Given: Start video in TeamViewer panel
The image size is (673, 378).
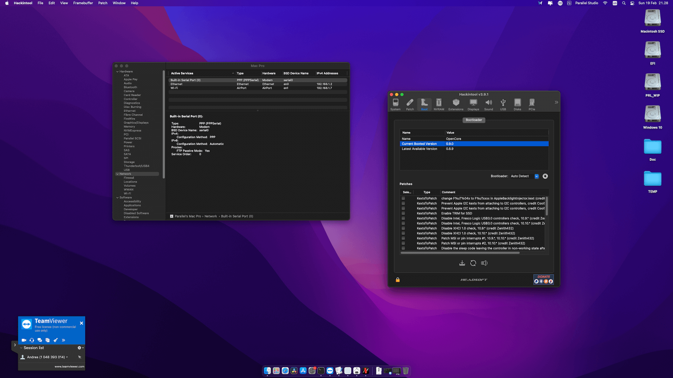Looking at the screenshot, I should [24, 340].
